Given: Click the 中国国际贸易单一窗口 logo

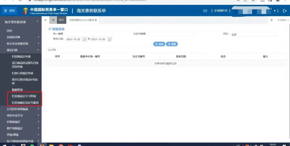Looking at the screenshot, I should pyautogui.click(x=45, y=11).
